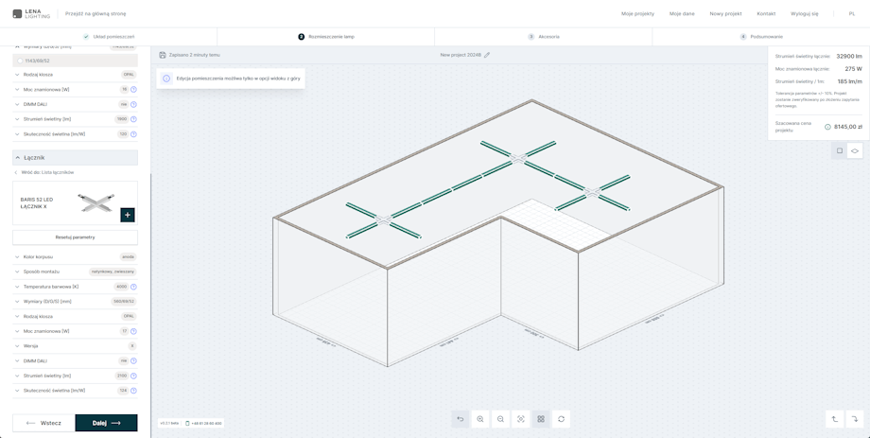Open the Akcesoria step tab
870x438 pixels.
[544, 37]
